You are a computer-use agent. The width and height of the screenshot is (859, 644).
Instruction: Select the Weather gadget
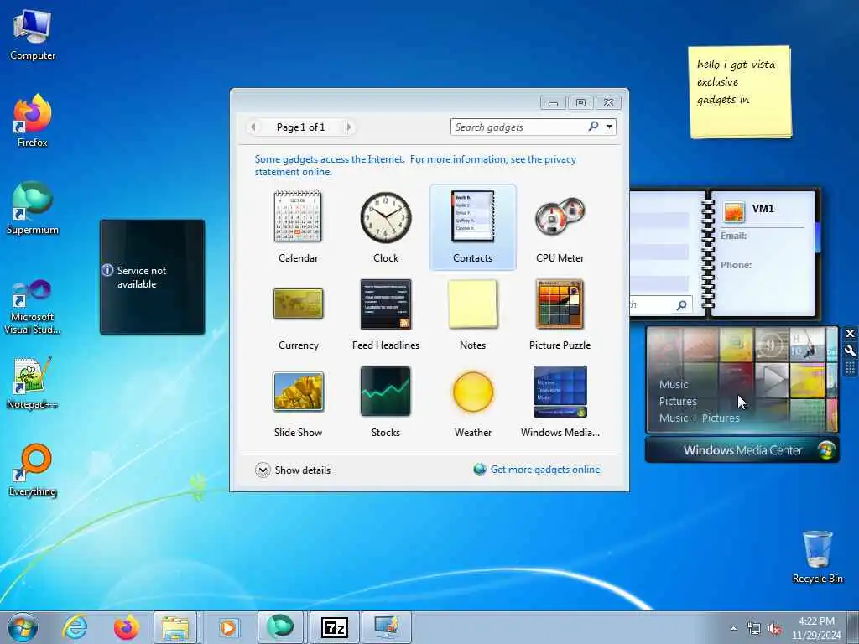point(473,402)
